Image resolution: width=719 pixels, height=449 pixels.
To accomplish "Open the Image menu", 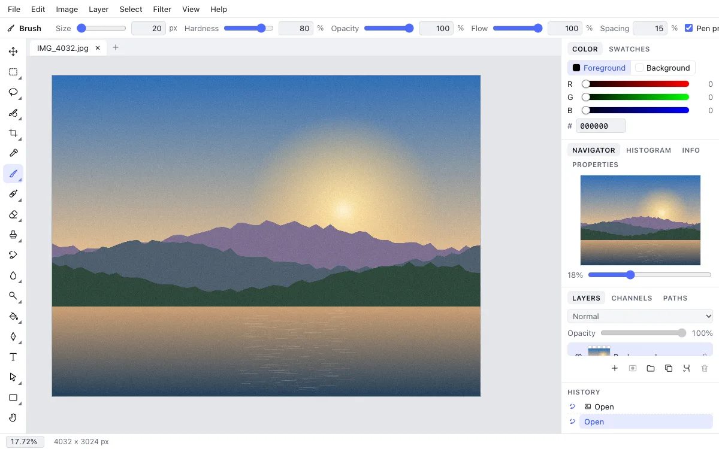I will point(67,9).
